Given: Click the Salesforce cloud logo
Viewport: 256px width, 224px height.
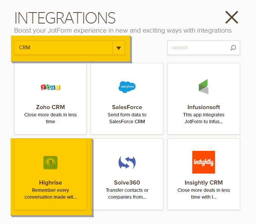Looking at the screenshot, I should [x=127, y=87].
